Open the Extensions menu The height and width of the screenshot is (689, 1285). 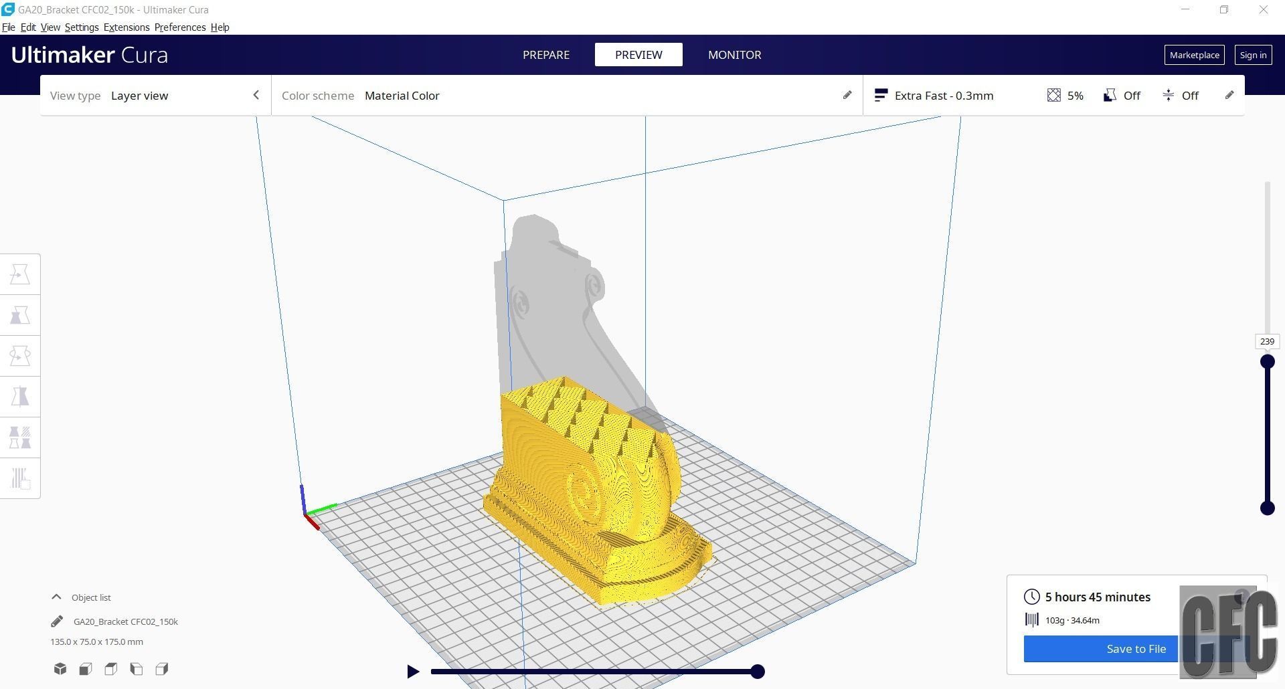pos(126,27)
